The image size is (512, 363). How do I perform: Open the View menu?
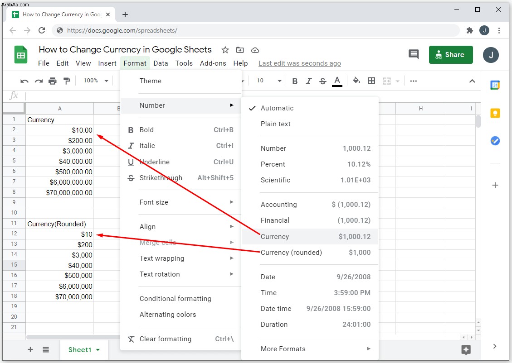coord(83,63)
